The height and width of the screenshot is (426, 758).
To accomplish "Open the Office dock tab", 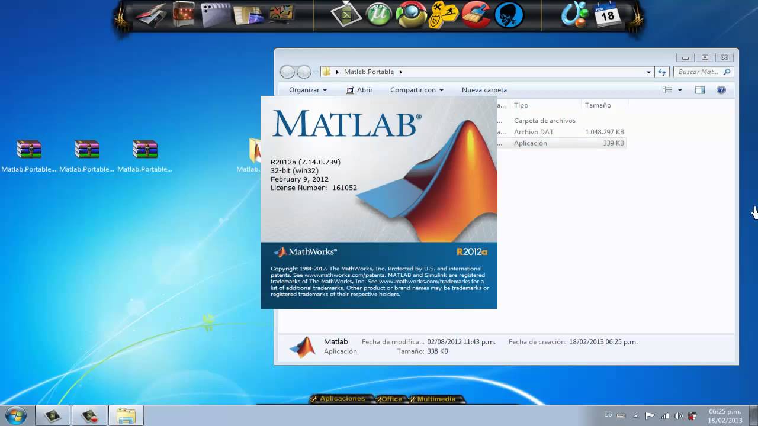I will tap(390, 399).
